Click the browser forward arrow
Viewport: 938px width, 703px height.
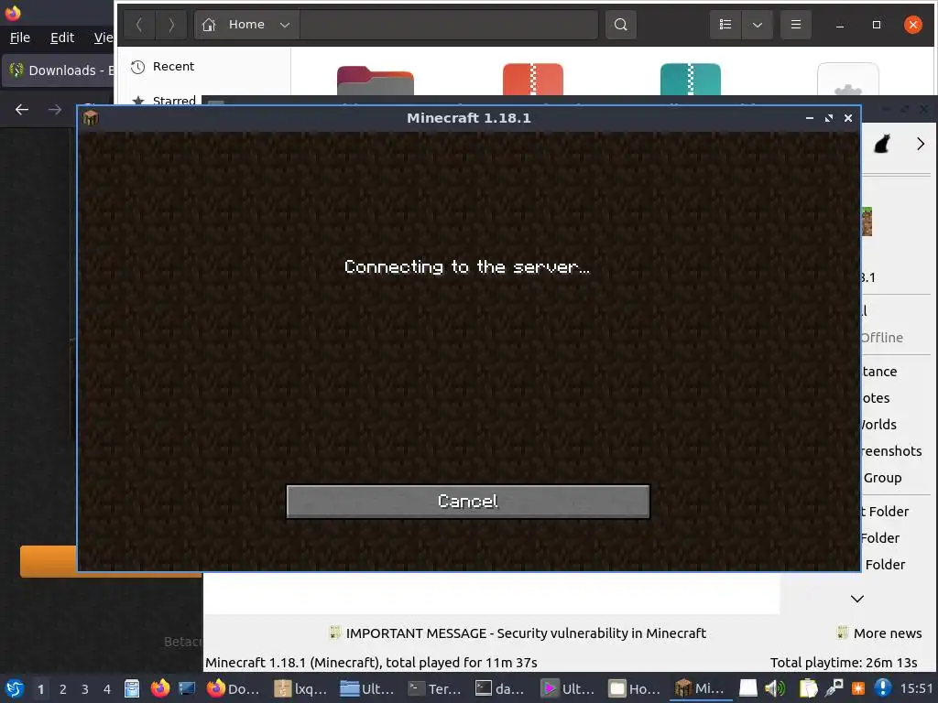pos(54,110)
